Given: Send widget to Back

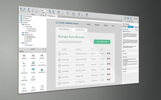Looking at the screenshot, I should point(53,12).
